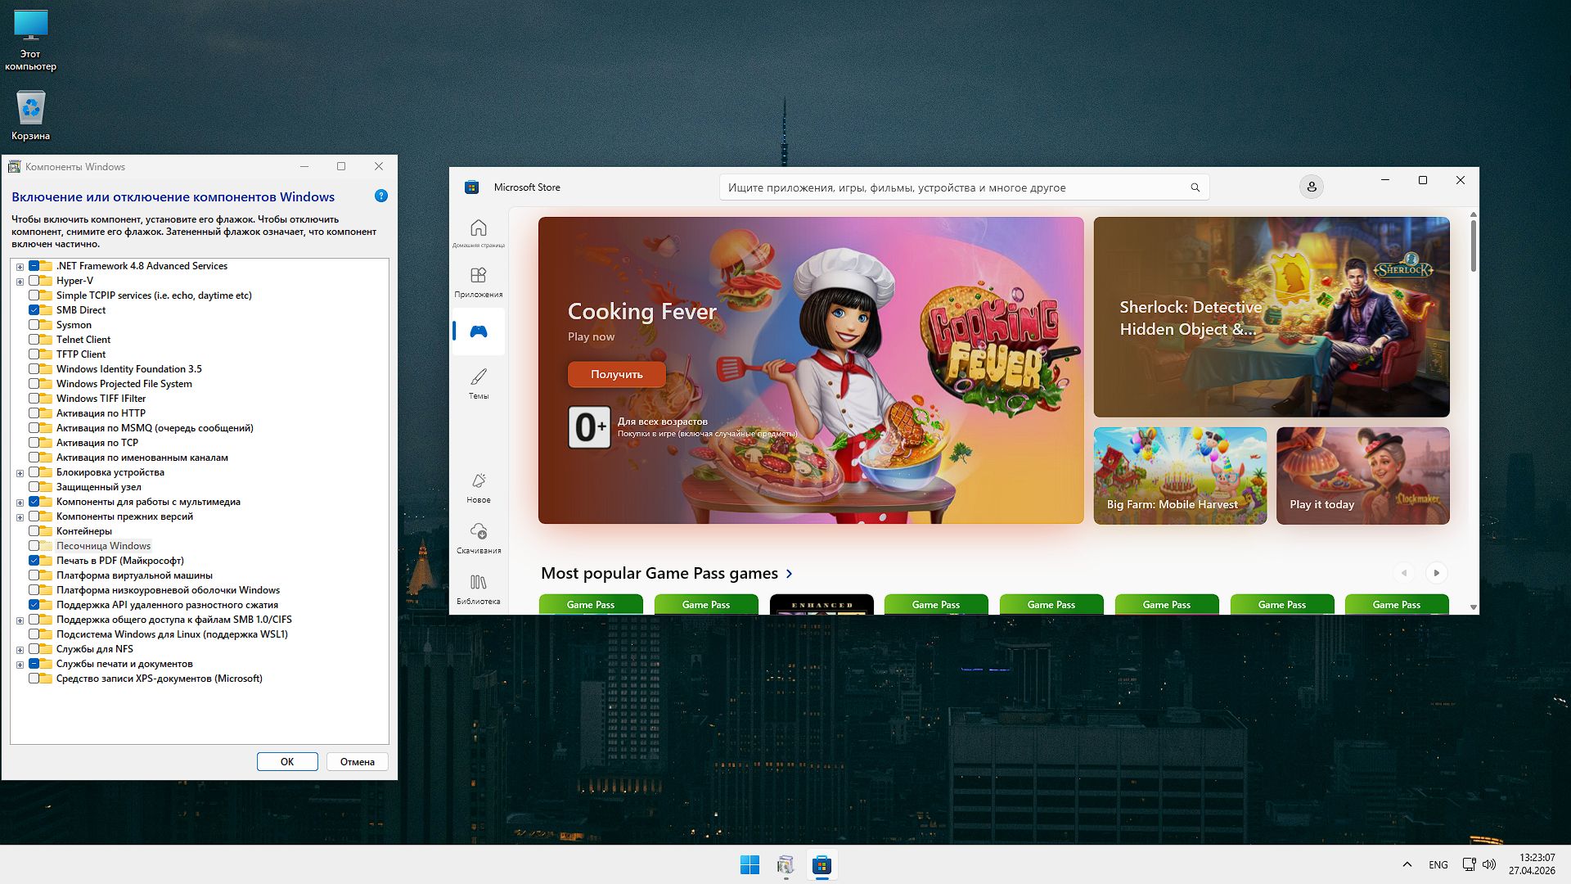Viewport: 1571px width, 884px height.
Task: Enable the Telnet Client checkbox
Action: pos(35,339)
